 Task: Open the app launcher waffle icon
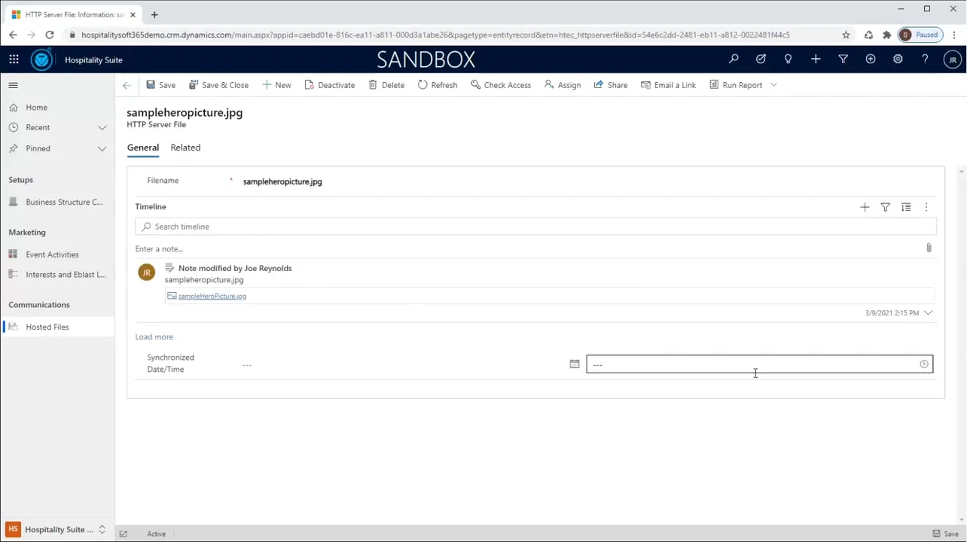pyautogui.click(x=14, y=59)
